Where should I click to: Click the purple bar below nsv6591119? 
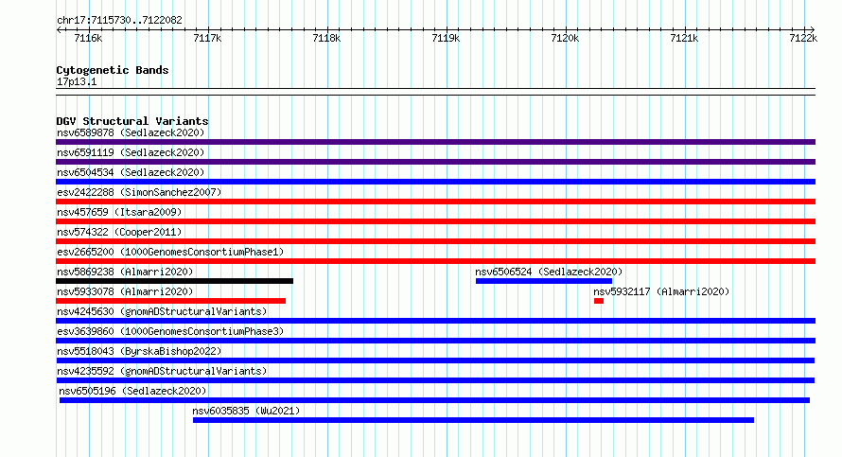pyautogui.click(x=435, y=162)
